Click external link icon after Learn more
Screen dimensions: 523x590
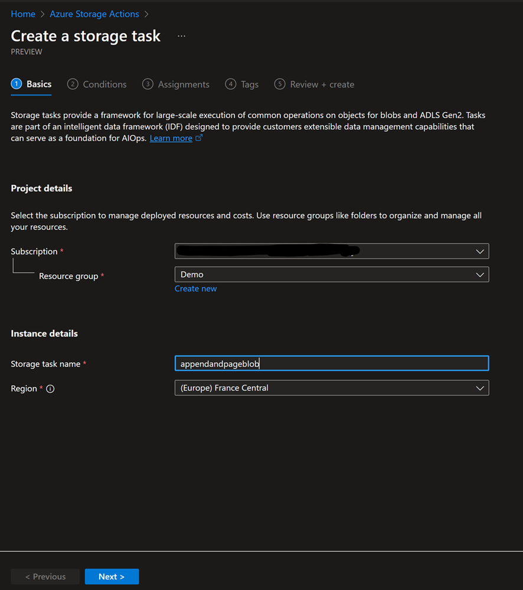click(x=199, y=138)
